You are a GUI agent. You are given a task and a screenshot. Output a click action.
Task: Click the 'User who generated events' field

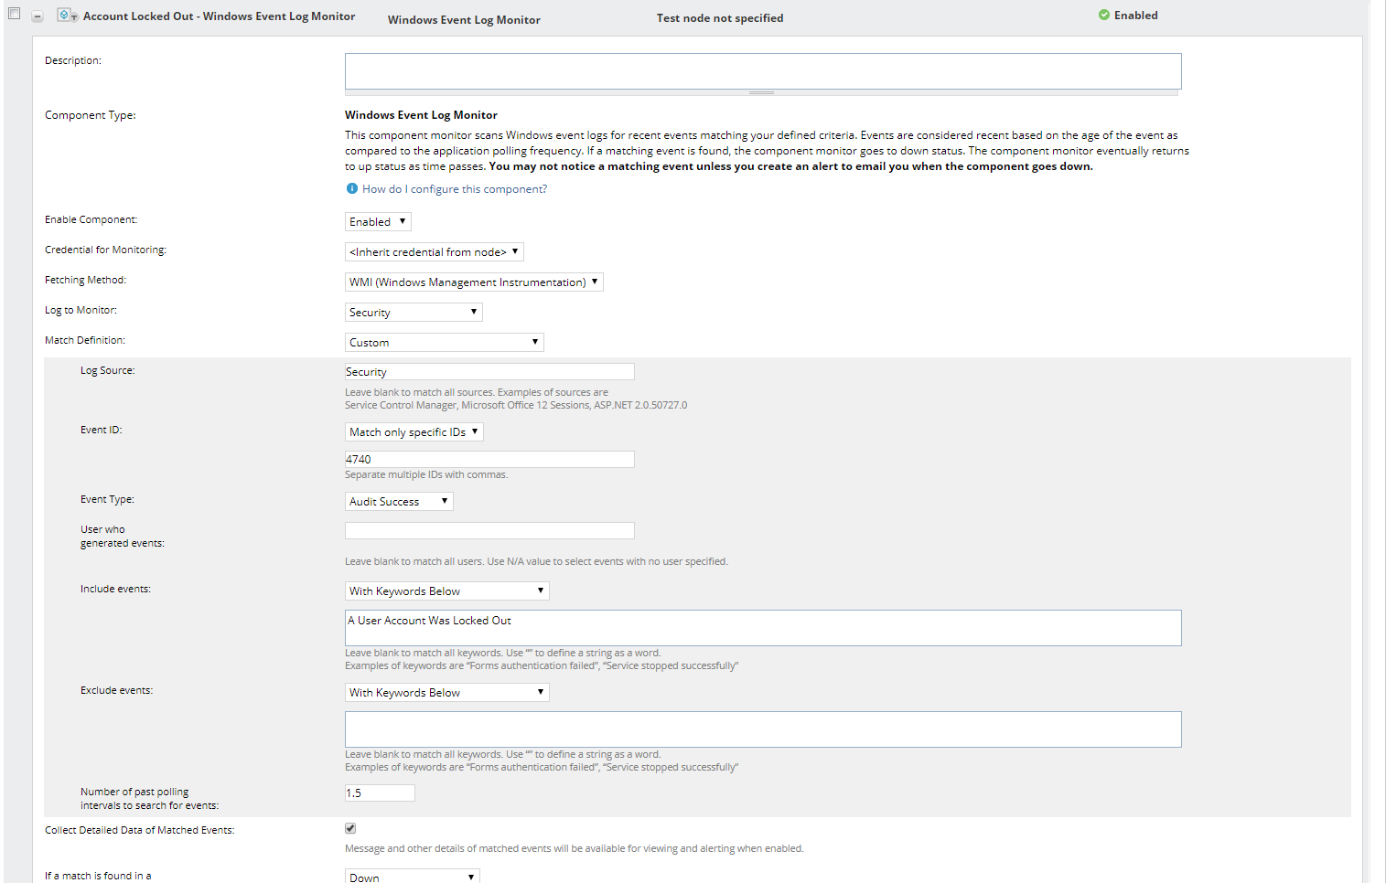pyautogui.click(x=489, y=531)
